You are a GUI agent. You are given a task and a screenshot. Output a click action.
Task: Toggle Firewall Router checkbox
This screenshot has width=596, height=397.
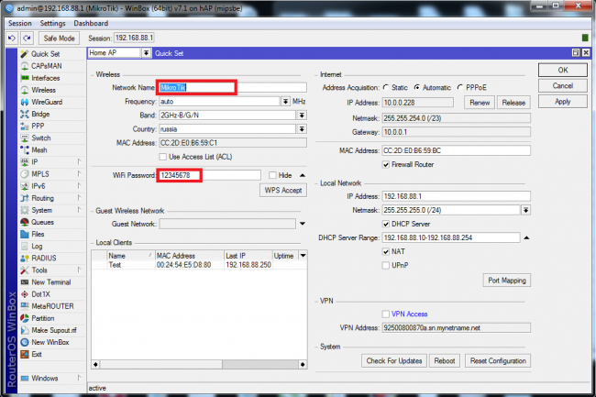(x=386, y=164)
